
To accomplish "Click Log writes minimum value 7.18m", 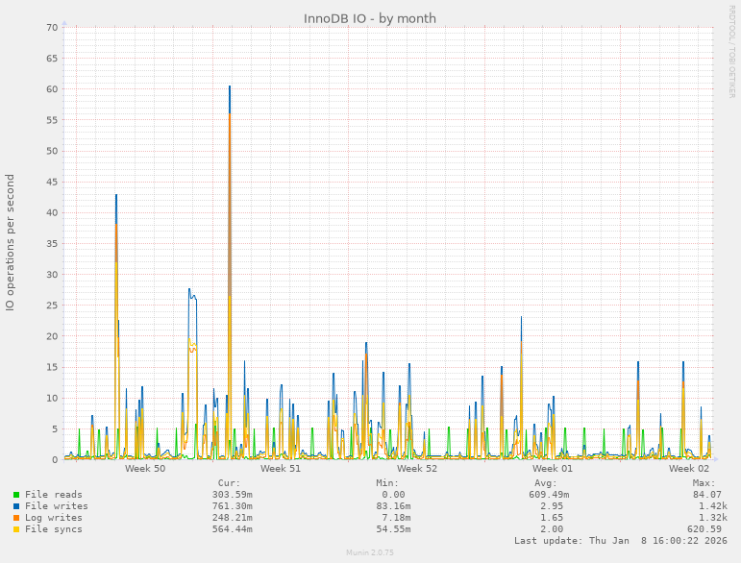I will [x=396, y=518].
